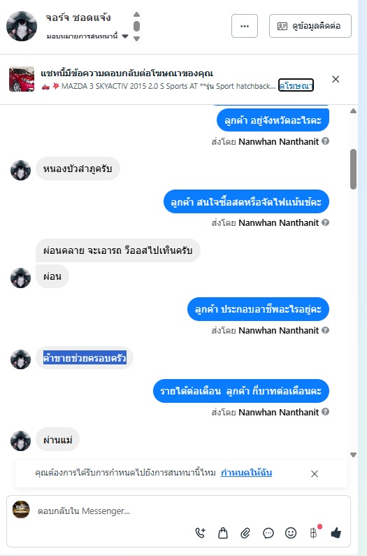Open the assign conversation dropdown

point(87,36)
